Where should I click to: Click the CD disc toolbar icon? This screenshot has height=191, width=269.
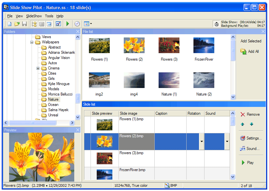77,24
